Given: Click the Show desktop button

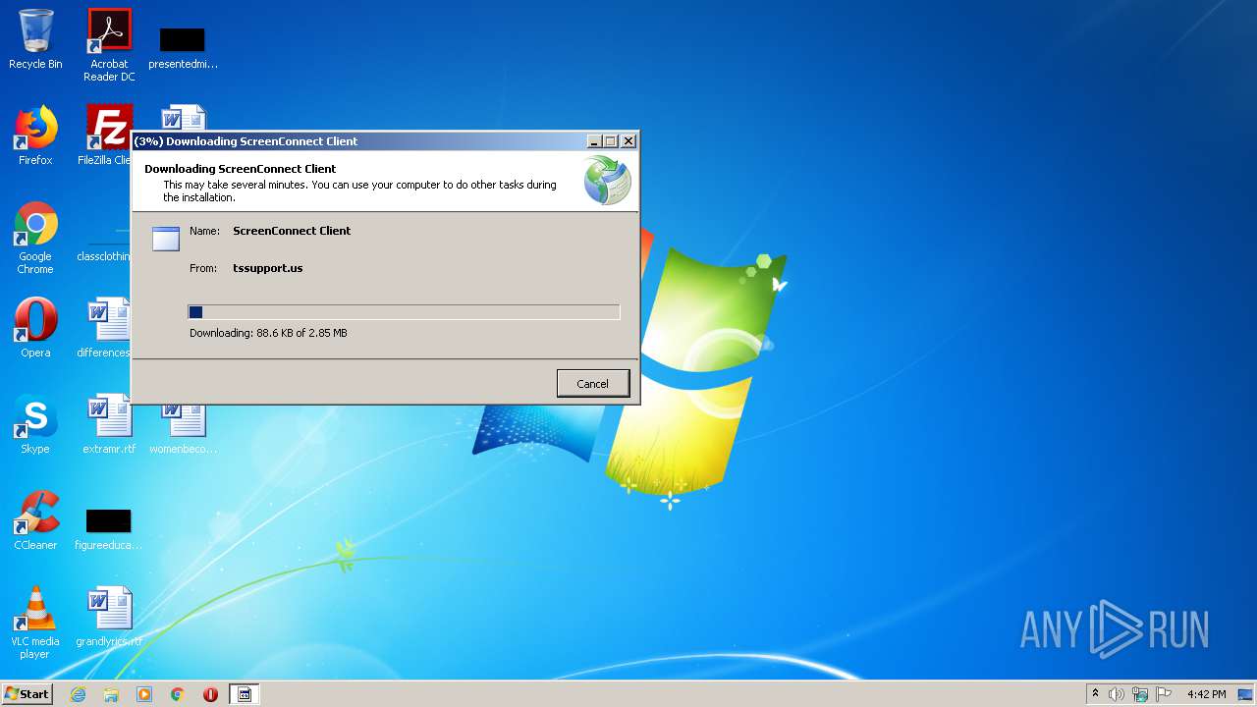Looking at the screenshot, I should coord(1247,694).
